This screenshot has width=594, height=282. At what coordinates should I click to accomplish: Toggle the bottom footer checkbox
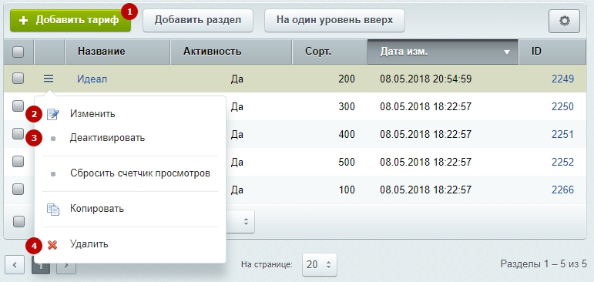click(18, 221)
